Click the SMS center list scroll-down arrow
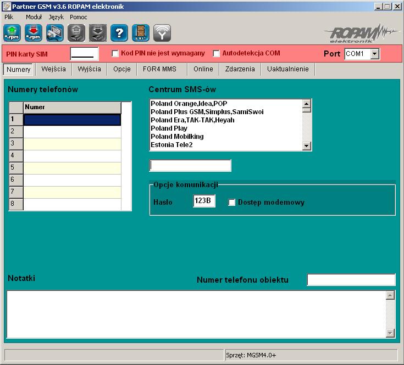The height and width of the screenshot is (365, 404). tap(306, 146)
